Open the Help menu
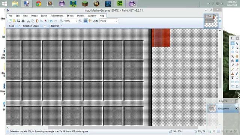Viewport: 240px width, 135px height. (102, 16)
